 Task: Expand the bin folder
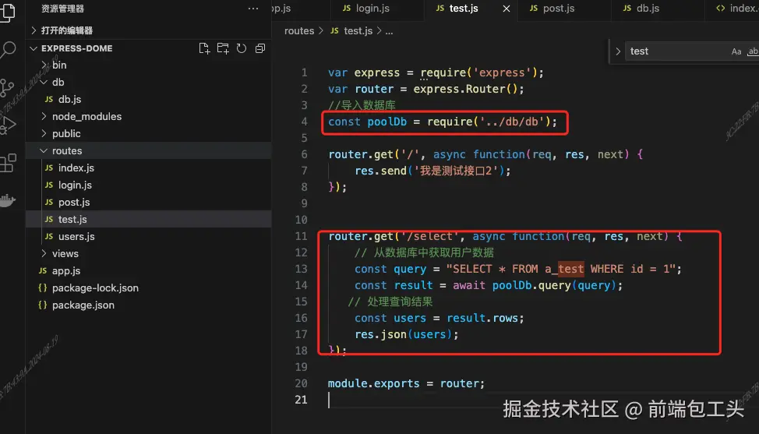pyautogui.click(x=148, y=65)
